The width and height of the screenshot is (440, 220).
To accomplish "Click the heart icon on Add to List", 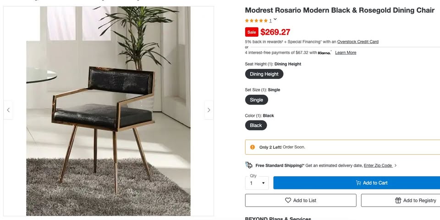I will coord(288,200).
